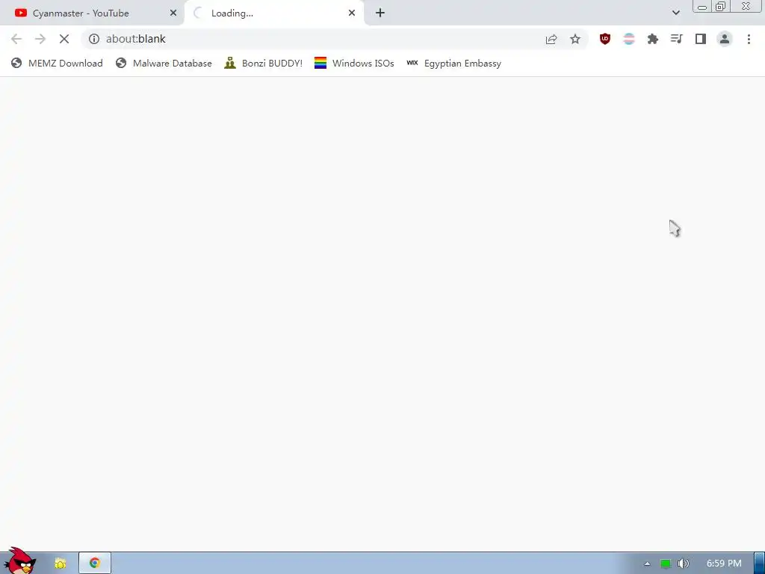Stop loading the page

click(x=64, y=39)
